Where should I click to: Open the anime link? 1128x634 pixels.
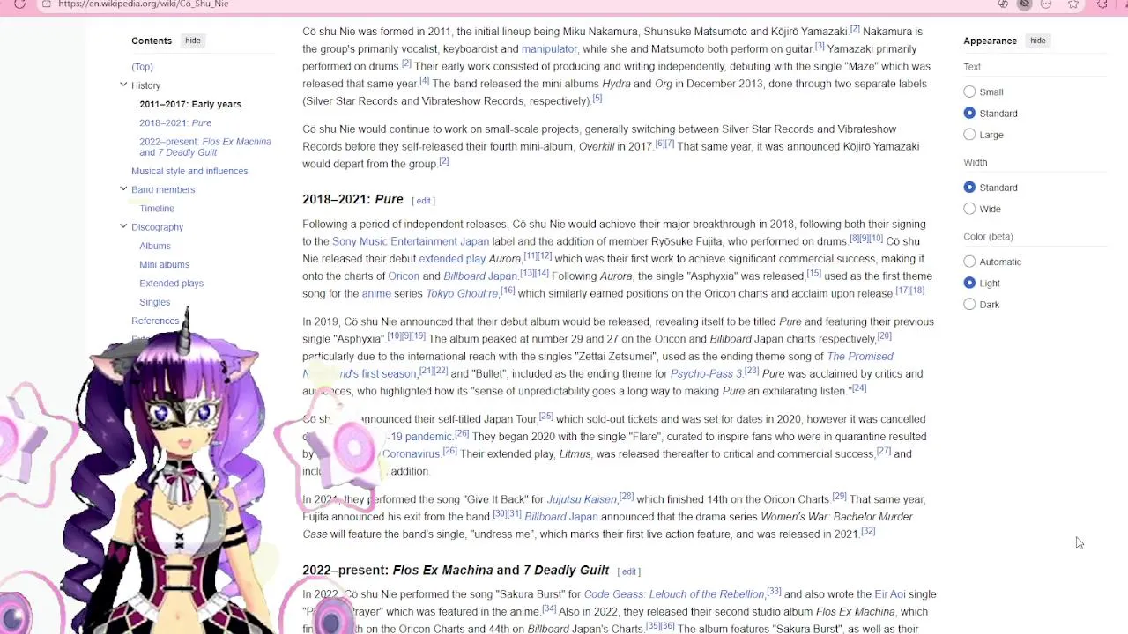(376, 294)
